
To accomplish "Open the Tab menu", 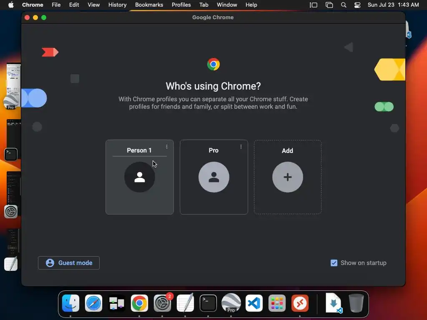I will point(203,5).
